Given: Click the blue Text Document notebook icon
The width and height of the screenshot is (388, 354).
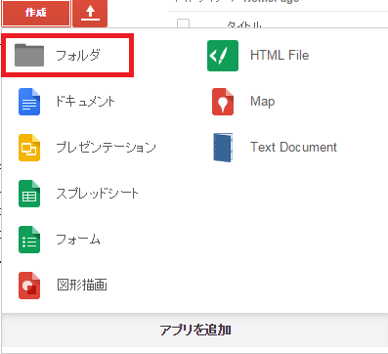Looking at the screenshot, I should click(x=223, y=148).
